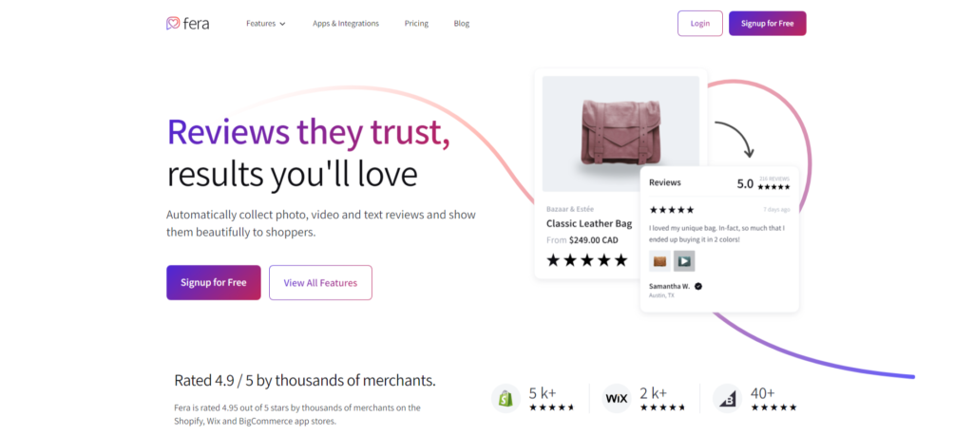Click the Login button

point(700,23)
